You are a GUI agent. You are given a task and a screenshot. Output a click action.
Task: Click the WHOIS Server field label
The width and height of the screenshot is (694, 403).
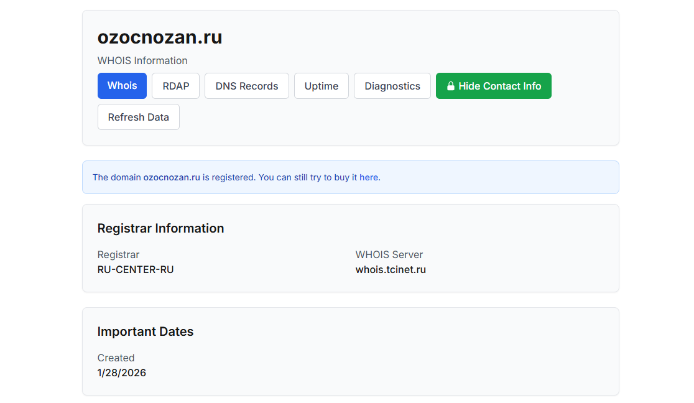389,254
